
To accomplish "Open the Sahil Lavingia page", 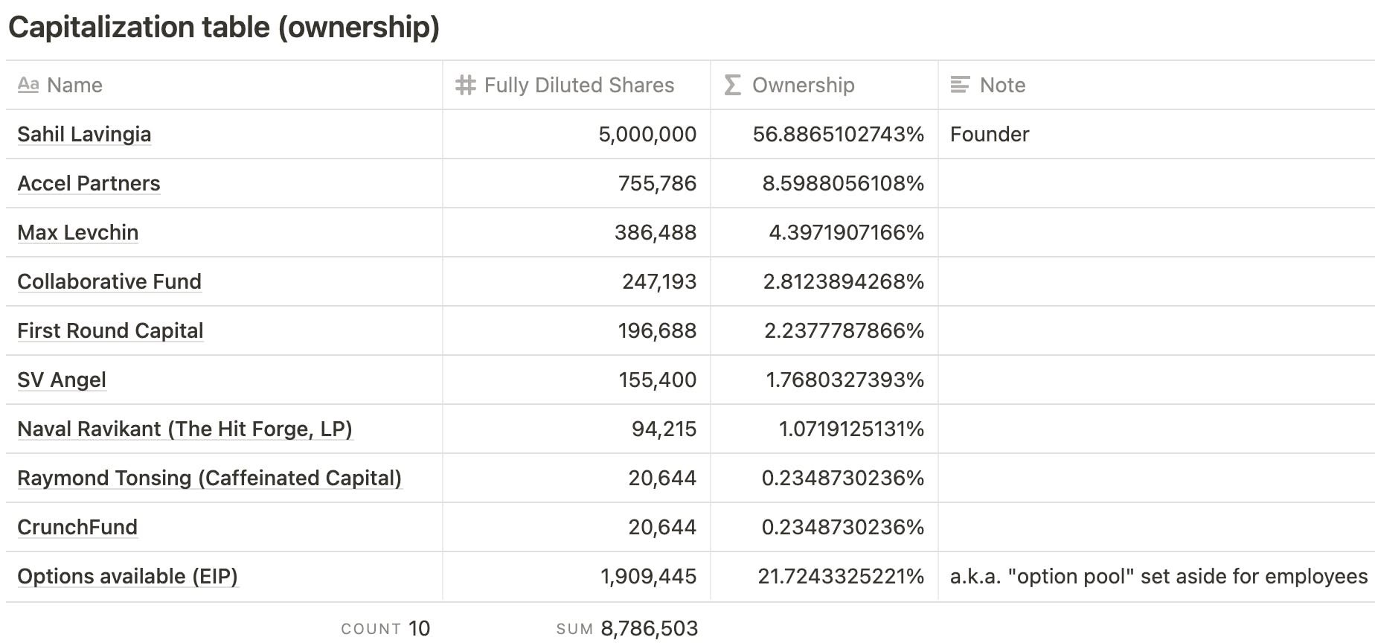I will click(x=84, y=134).
